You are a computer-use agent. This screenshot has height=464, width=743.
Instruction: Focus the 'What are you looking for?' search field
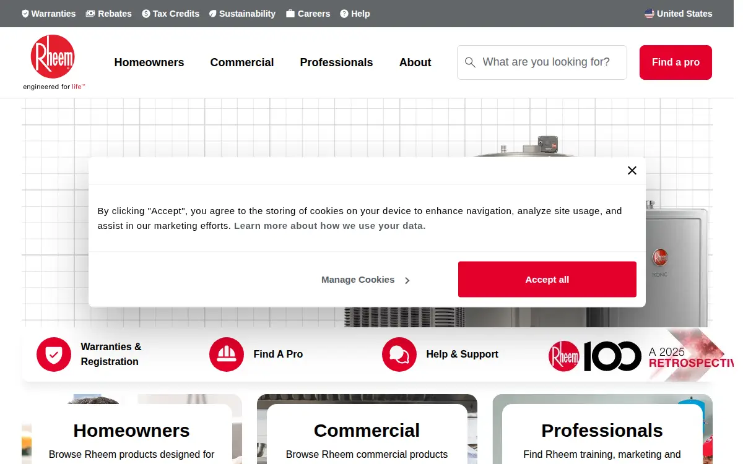[x=542, y=62]
